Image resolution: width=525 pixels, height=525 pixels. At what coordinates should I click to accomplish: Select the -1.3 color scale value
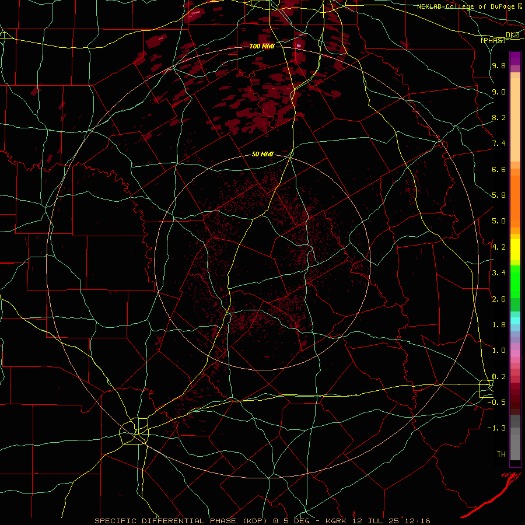pos(496,428)
